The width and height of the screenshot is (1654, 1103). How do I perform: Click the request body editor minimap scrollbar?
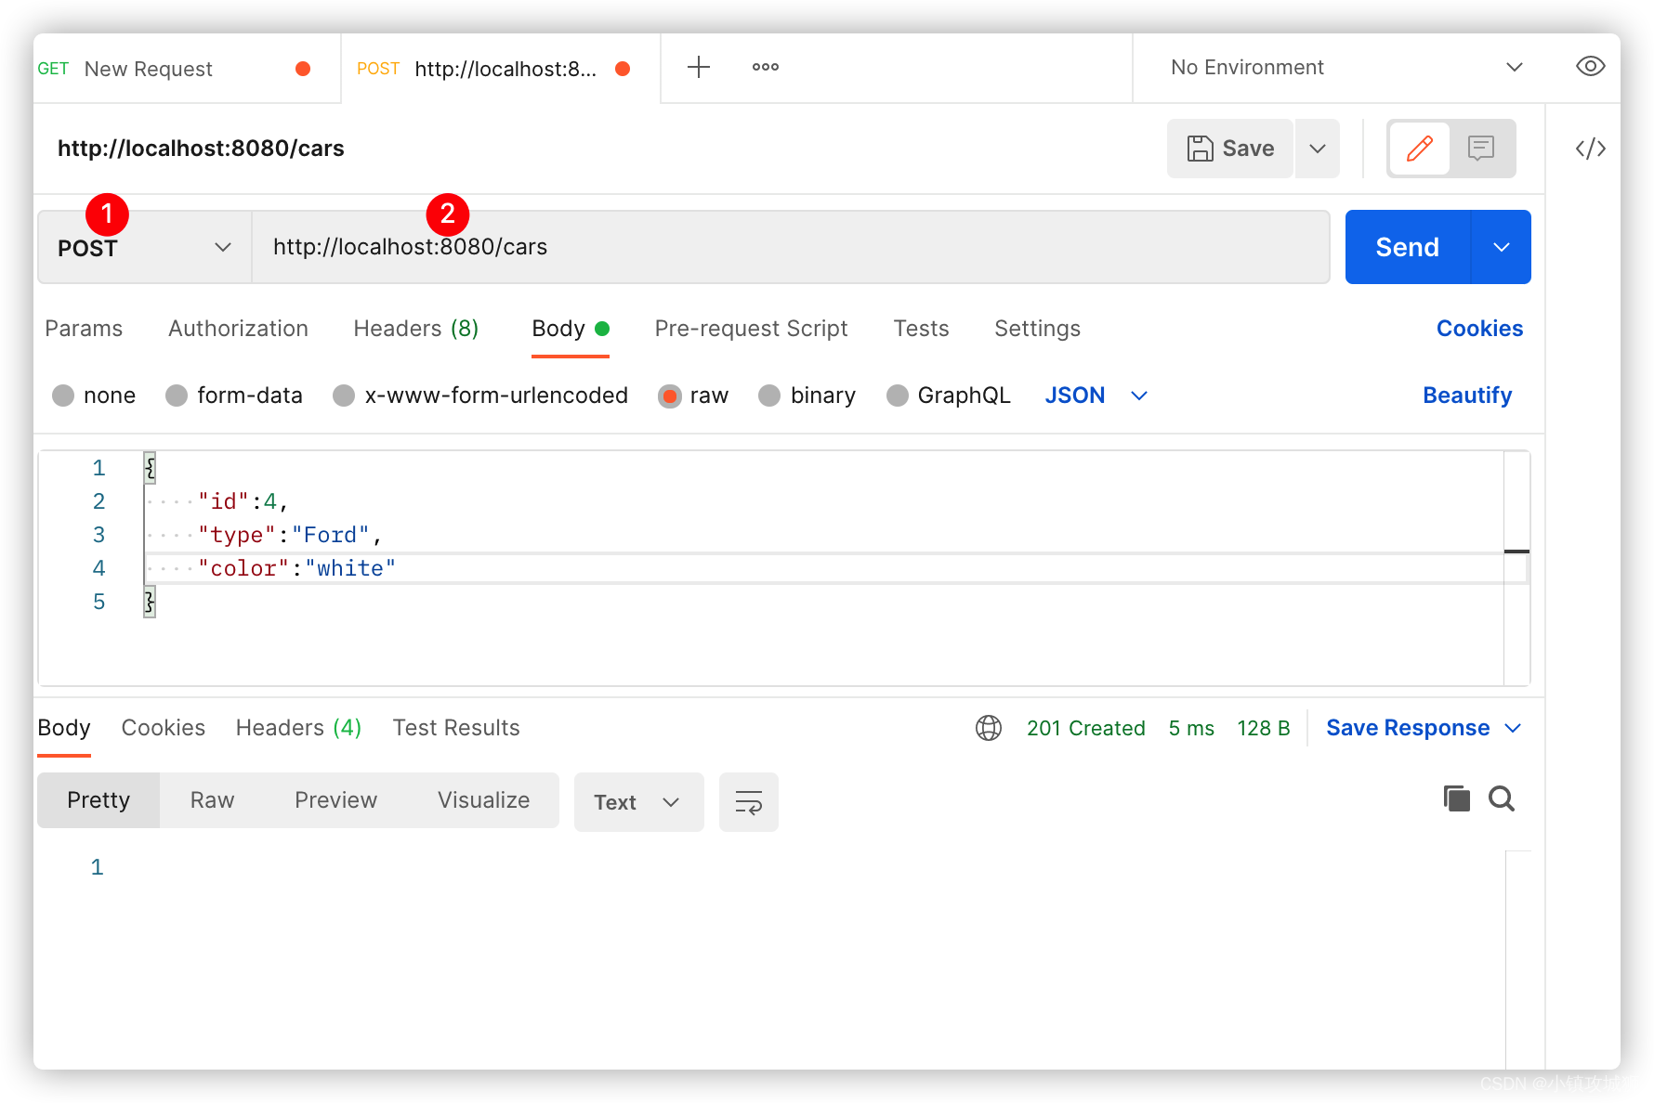(1516, 568)
